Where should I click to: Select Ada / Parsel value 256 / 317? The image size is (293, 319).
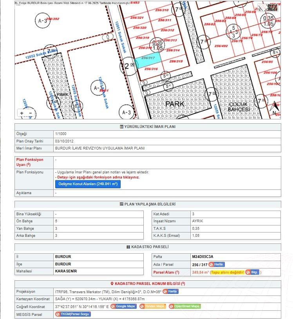[199, 265]
